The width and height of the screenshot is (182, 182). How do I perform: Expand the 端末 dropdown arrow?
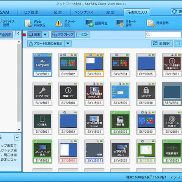(45, 35)
